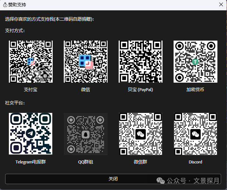The image size is (227, 190).
Task: Click the 微信 label under the second QR code
Action: click(85, 90)
